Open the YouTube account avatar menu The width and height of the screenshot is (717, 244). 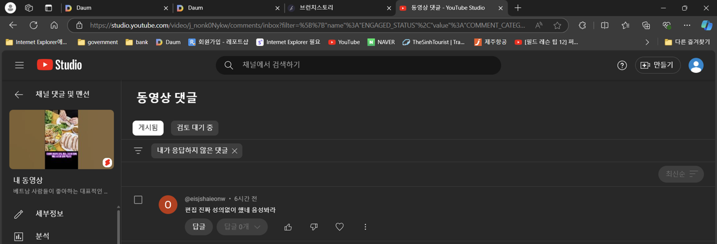[696, 65]
